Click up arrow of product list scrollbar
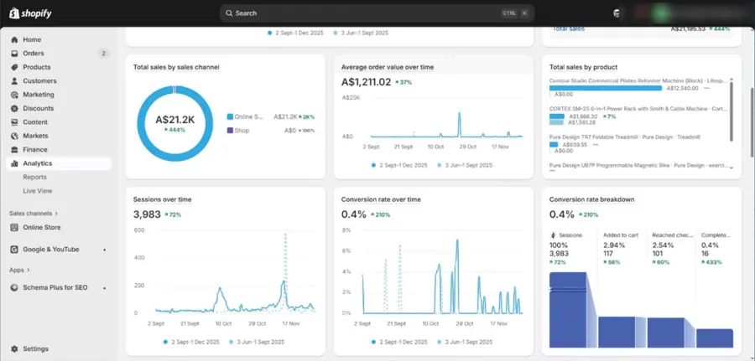 tap(732, 80)
